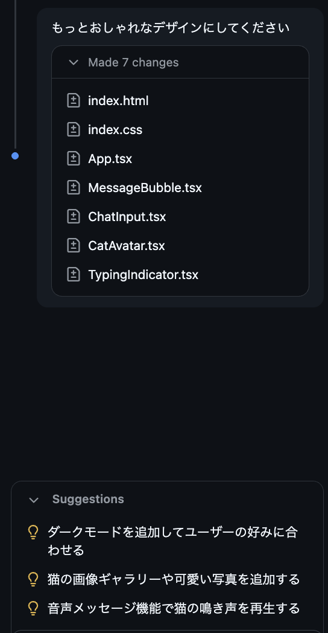The image size is (328, 633).
Task: Click the diff icon beside index.css
Action: 74,130
